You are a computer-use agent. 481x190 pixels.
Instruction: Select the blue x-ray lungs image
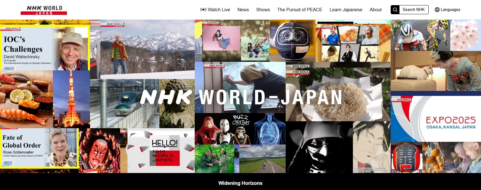click(270, 129)
